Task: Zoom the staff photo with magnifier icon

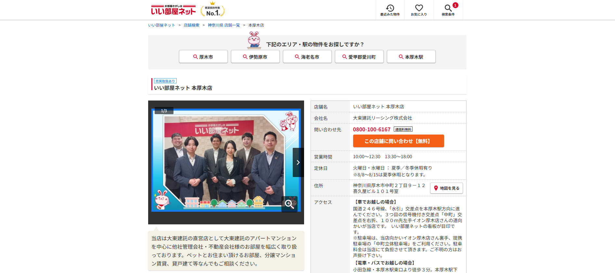Action: pyautogui.click(x=289, y=204)
